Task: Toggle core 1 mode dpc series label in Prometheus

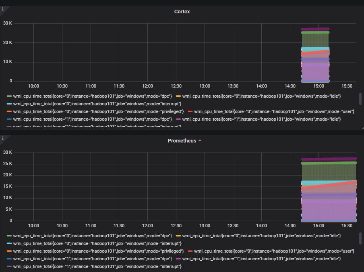Action: [x=92, y=259]
